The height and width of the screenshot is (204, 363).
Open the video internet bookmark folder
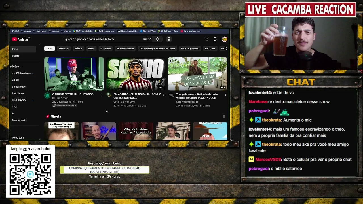click(40, 31)
